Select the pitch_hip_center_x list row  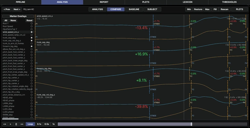pyautogui.click(x=18, y=78)
